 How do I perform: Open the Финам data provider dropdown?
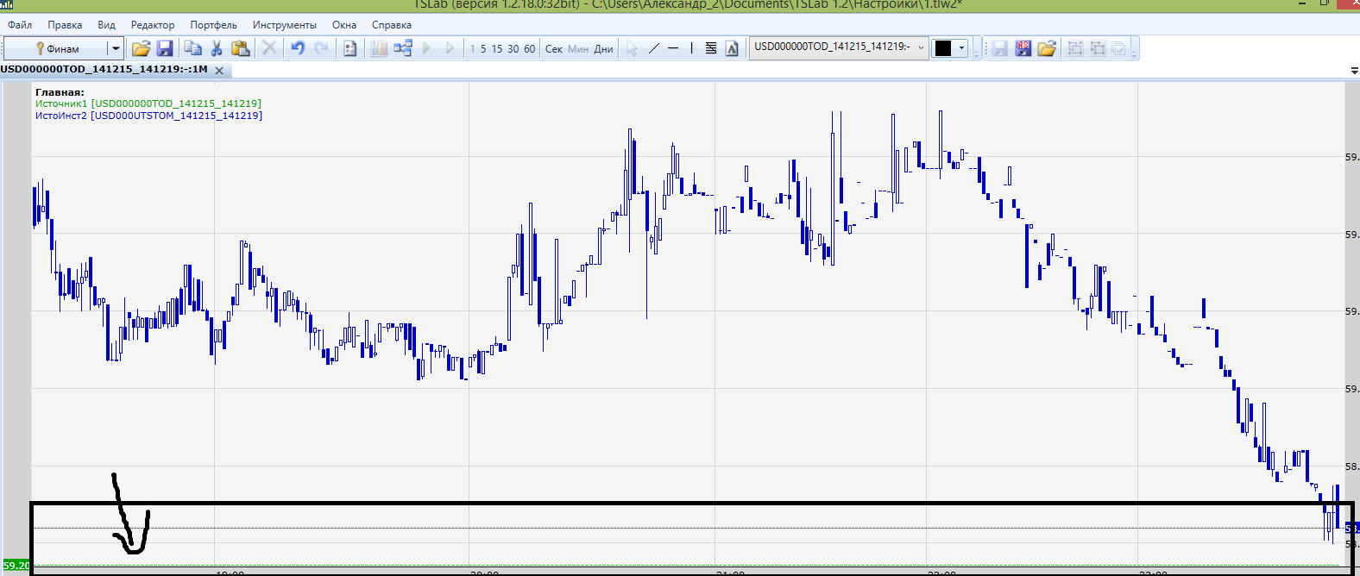click(114, 48)
